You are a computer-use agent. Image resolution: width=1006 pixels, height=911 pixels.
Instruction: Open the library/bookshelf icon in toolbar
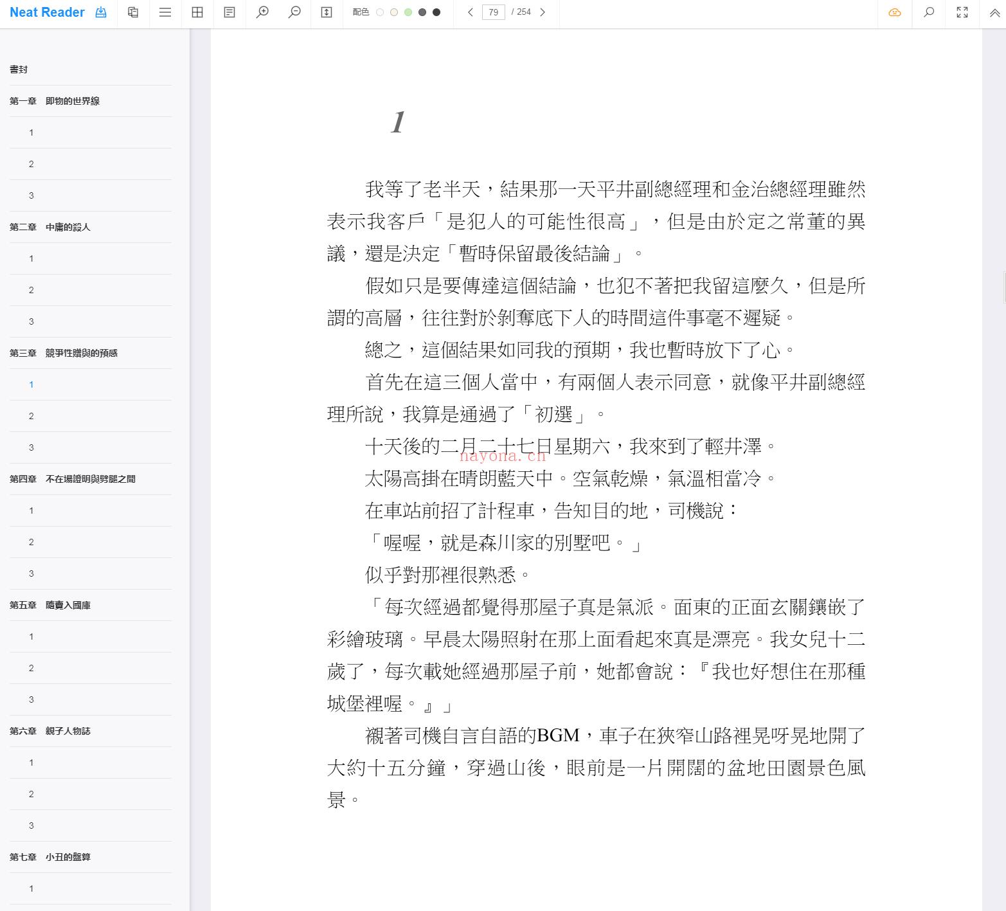133,12
